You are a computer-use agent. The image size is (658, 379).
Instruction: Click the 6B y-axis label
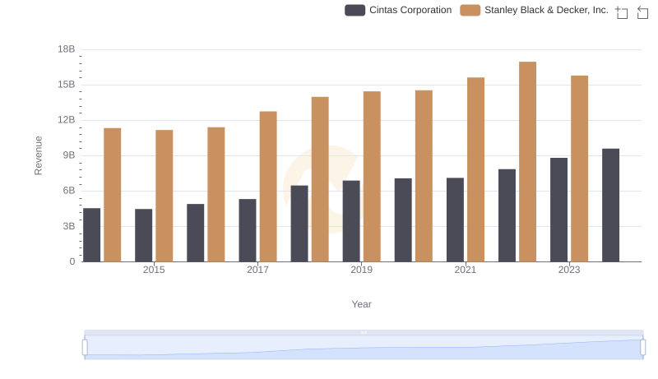69,191
